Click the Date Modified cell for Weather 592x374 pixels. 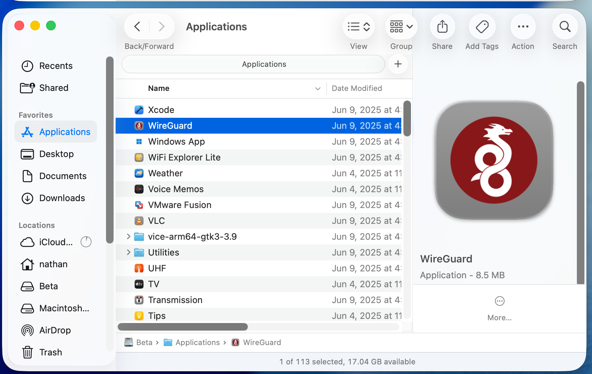coord(367,173)
